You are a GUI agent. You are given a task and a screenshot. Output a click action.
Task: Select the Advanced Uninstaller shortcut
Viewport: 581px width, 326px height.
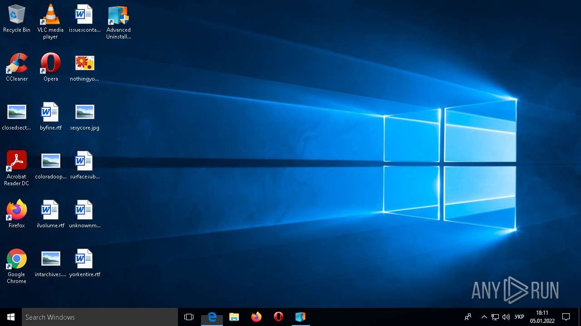point(118,22)
